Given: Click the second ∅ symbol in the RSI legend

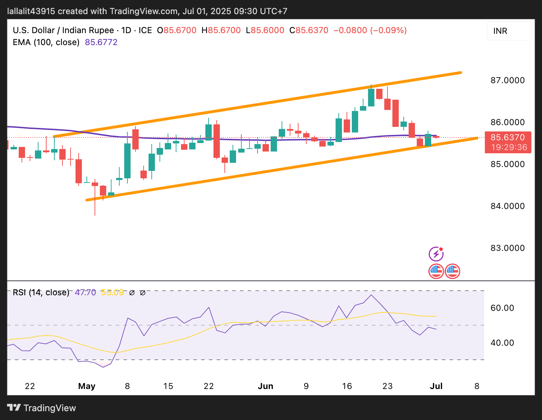Looking at the screenshot, I should pos(143,292).
